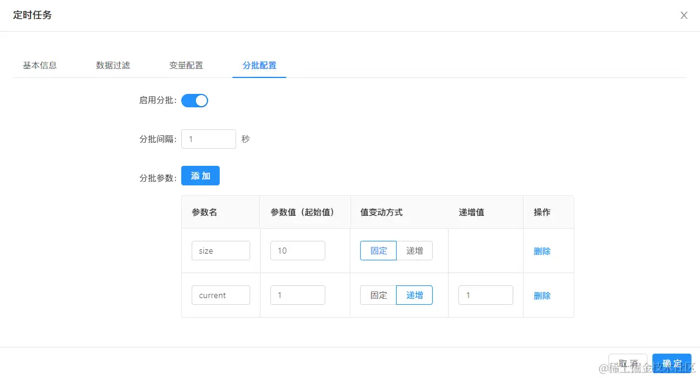Confirm with the 确定 button
700x378 pixels.
pyautogui.click(x=672, y=363)
